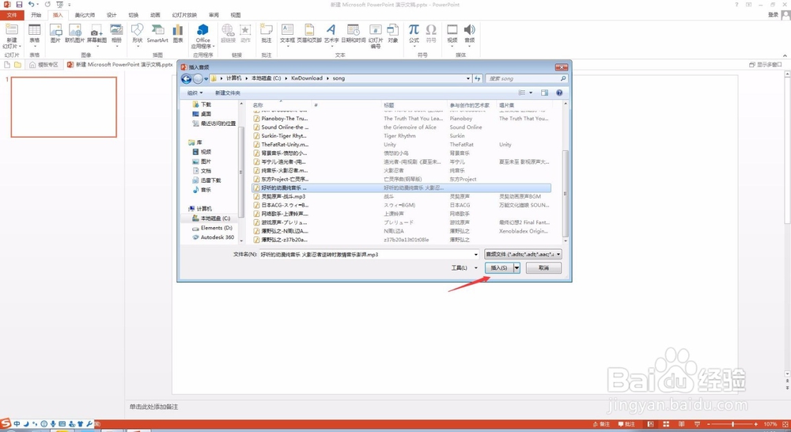Screen dimensions: 791x432
Task: Switch to the Transitions (切换) tab
Action: [x=133, y=15]
